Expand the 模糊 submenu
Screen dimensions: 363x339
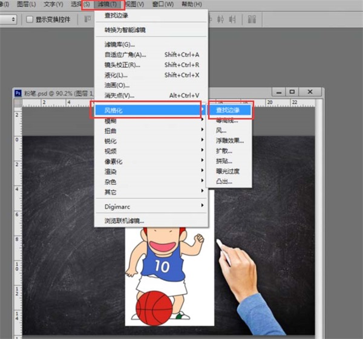151,120
